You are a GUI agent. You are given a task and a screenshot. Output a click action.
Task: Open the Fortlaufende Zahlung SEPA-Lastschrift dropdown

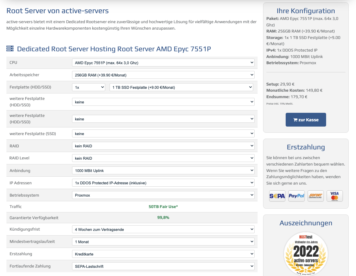163,266
